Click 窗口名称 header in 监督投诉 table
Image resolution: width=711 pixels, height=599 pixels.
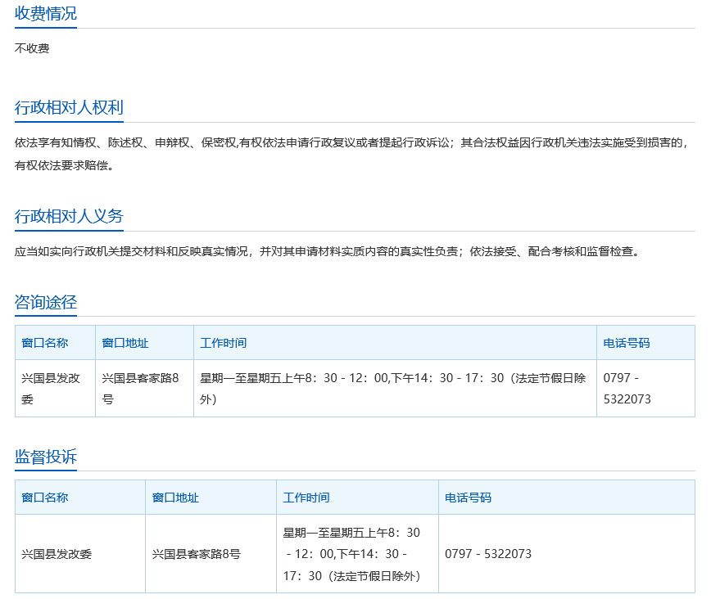click(45, 498)
